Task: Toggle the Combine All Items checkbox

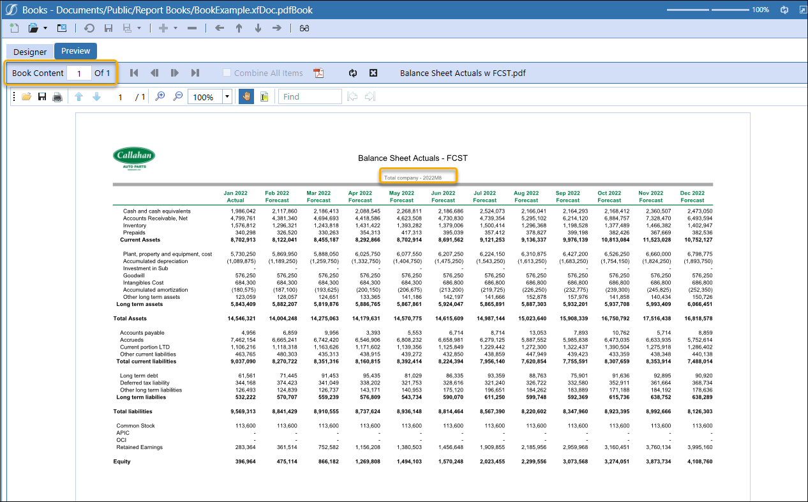Action: coord(227,73)
